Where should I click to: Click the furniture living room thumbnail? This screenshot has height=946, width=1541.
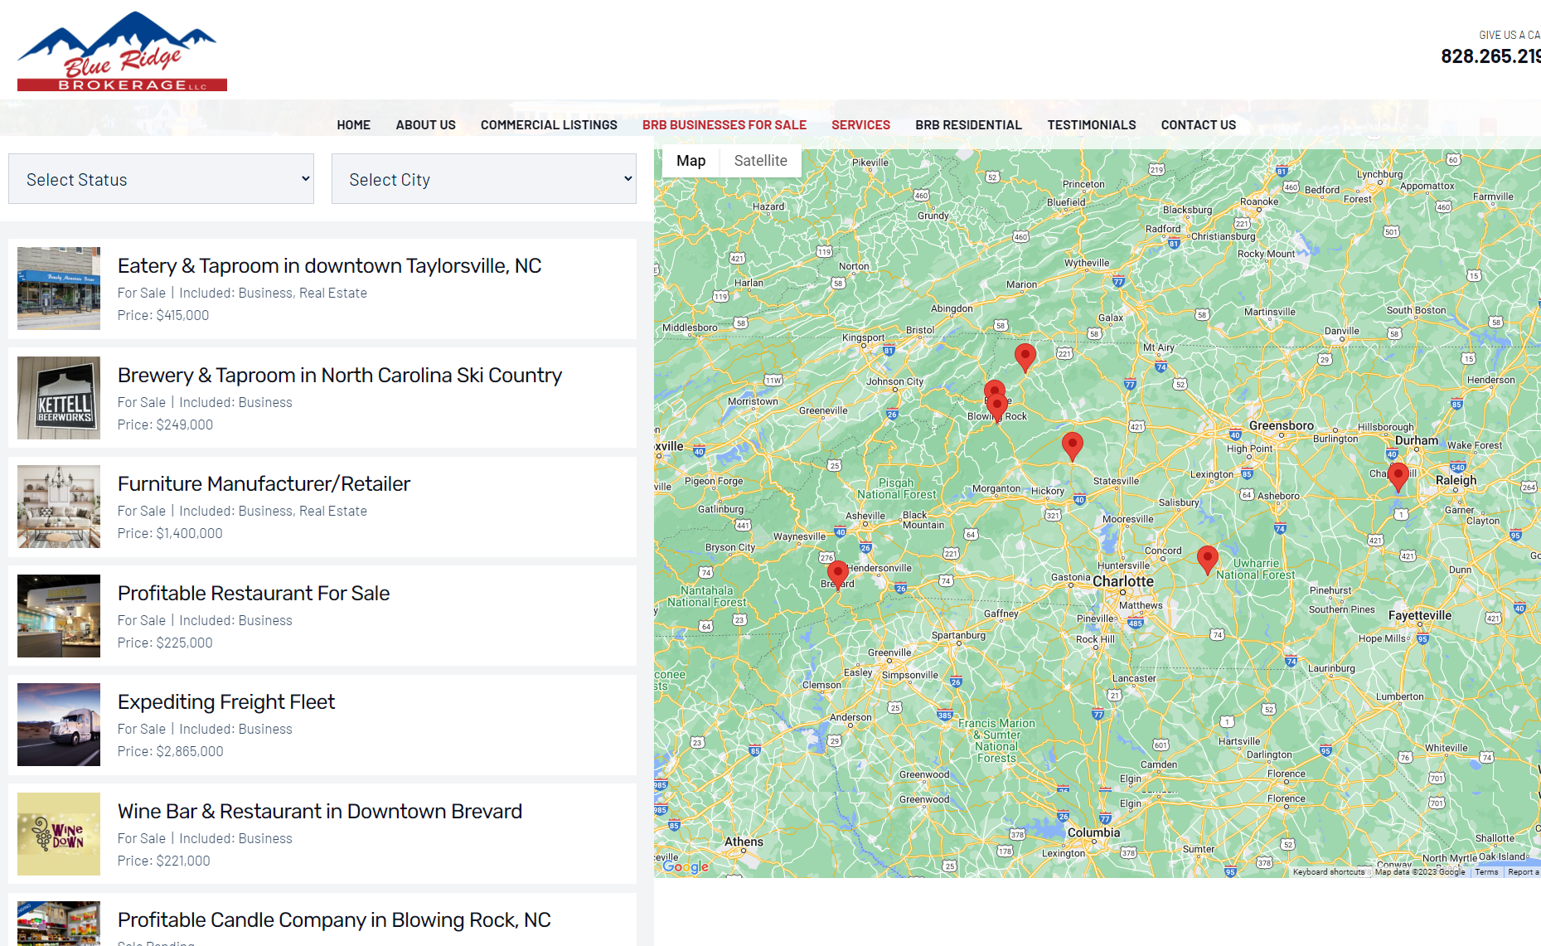click(59, 507)
